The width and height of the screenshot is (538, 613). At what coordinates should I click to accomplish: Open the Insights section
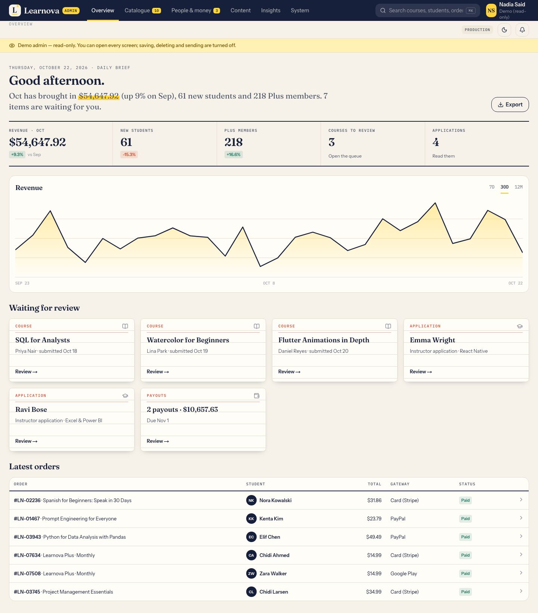pos(270,10)
